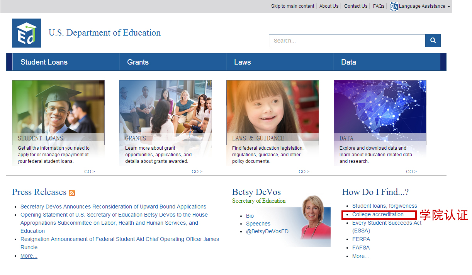Open the Grants group discussion image
Viewport: 472px width, 275px height.
(165, 106)
